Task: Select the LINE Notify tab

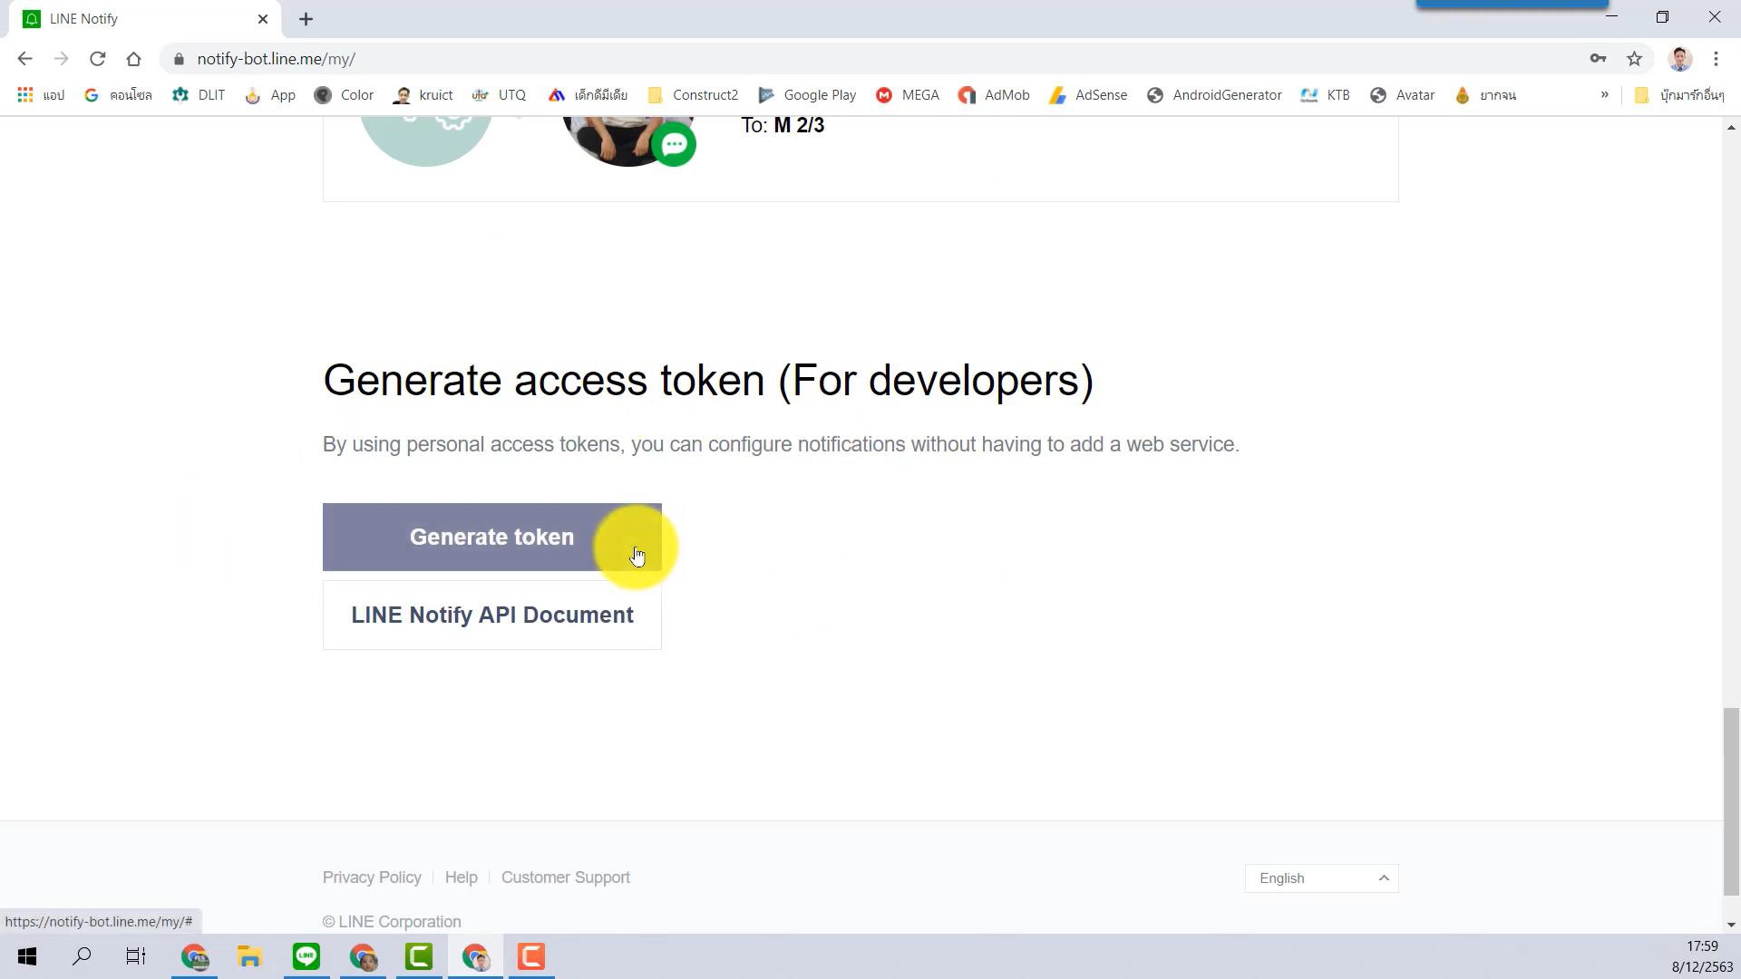Action: pos(145,19)
